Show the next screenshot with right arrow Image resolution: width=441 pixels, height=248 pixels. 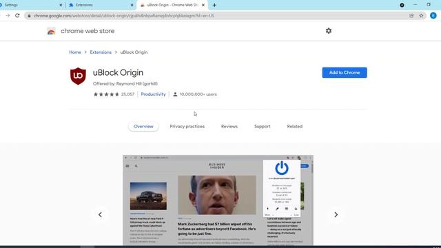tap(336, 214)
